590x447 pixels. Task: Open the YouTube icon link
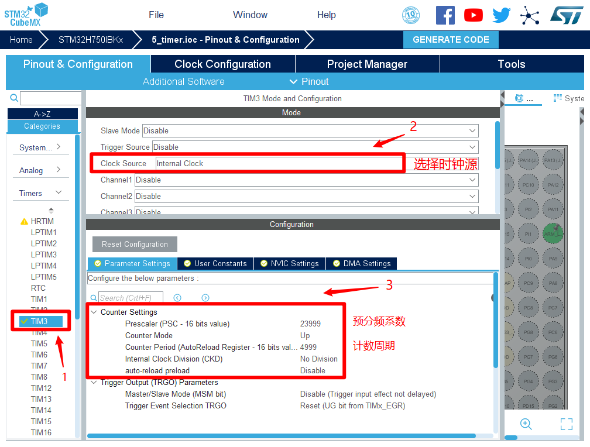pyautogui.click(x=474, y=15)
